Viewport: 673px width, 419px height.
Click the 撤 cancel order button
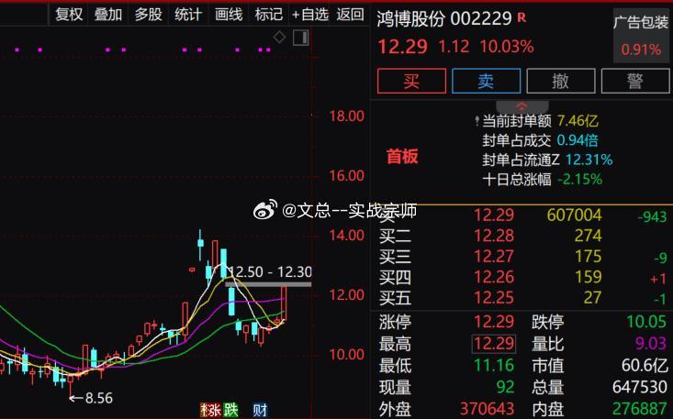(561, 81)
